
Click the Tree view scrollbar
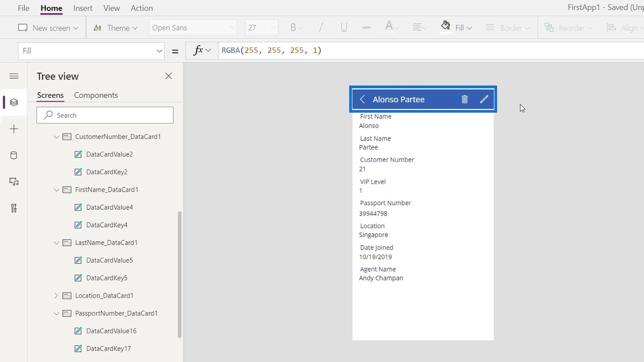(180, 274)
